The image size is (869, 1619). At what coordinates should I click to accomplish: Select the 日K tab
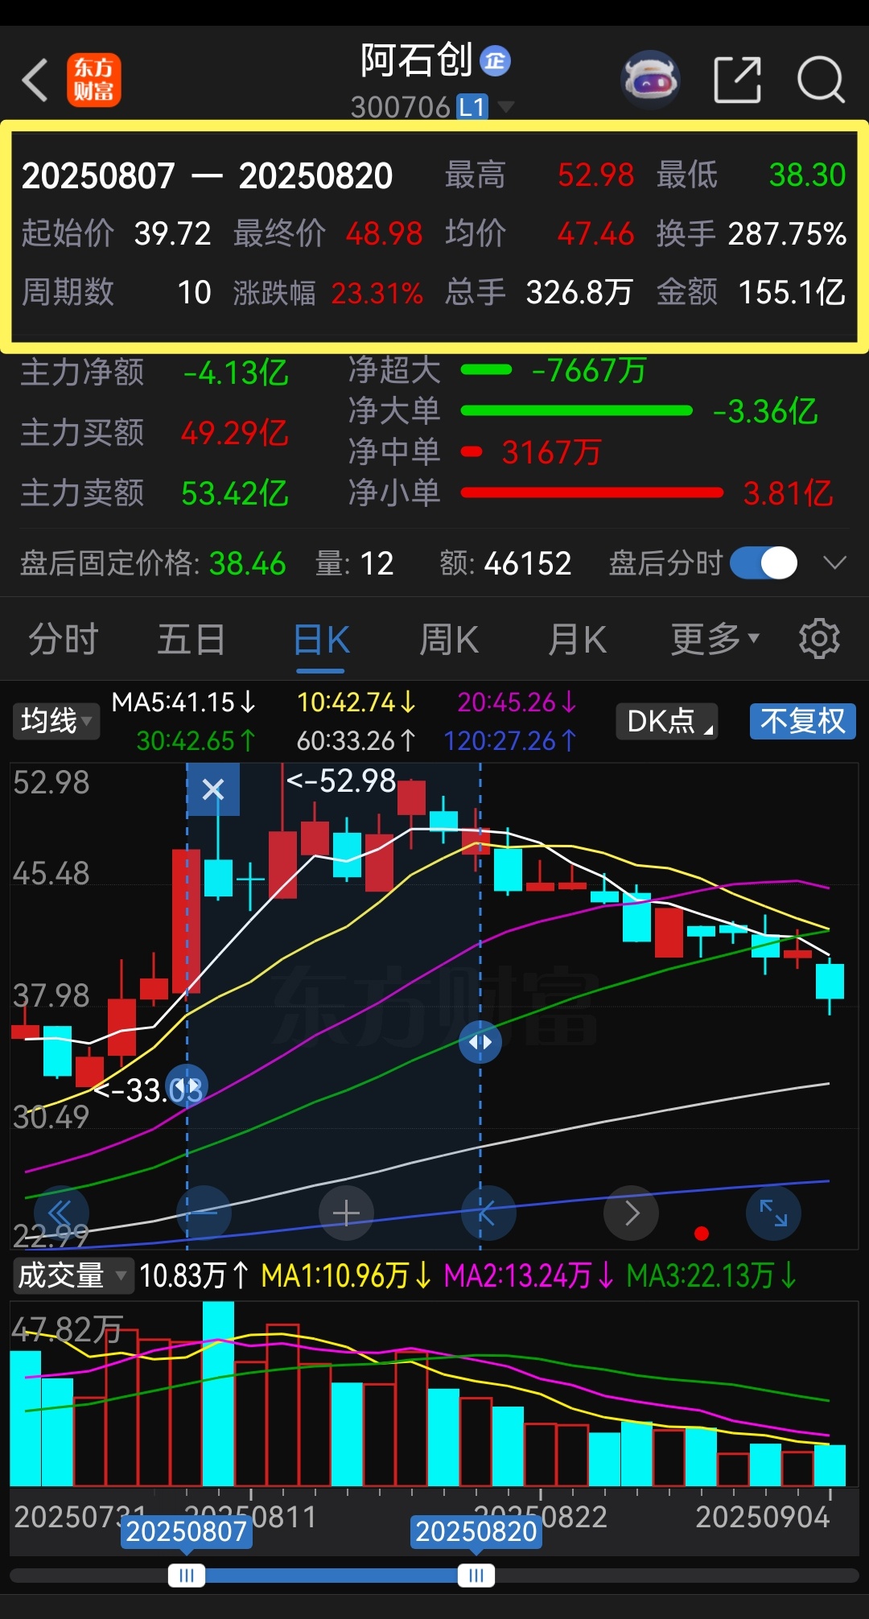click(321, 641)
